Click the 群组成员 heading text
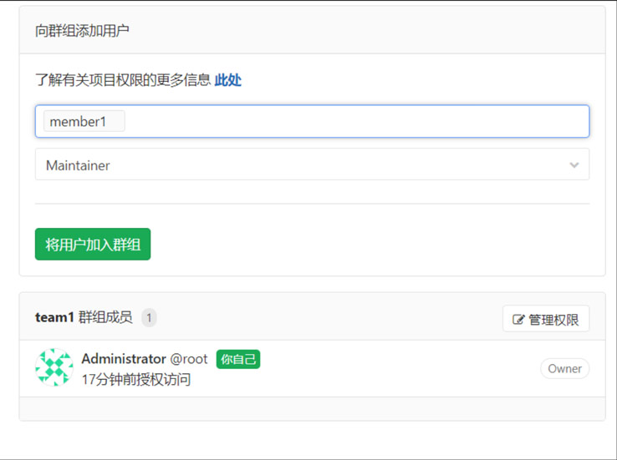The width and height of the screenshot is (617, 460). 105,317
